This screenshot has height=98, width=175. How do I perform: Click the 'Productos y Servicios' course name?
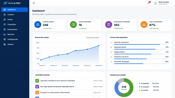tap(121, 57)
